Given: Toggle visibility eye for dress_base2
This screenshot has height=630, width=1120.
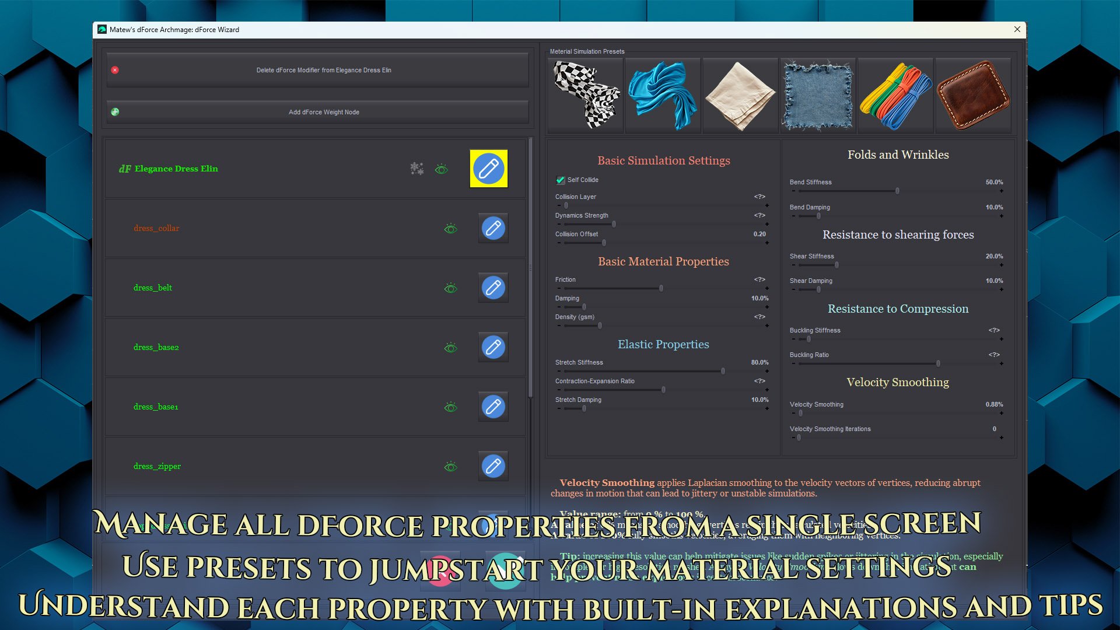Looking at the screenshot, I should (x=450, y=348).
